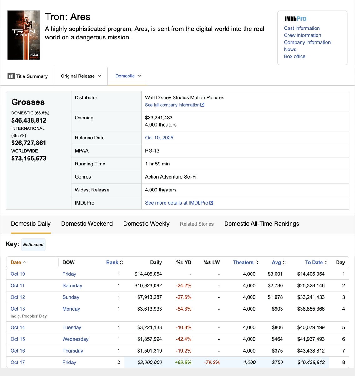355x376 pixels.
Task: Click the Friday link in Oct 10 row
Action: [x=69, y=274]
